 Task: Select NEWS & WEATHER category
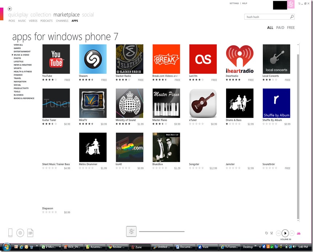[x=23, y=65]
